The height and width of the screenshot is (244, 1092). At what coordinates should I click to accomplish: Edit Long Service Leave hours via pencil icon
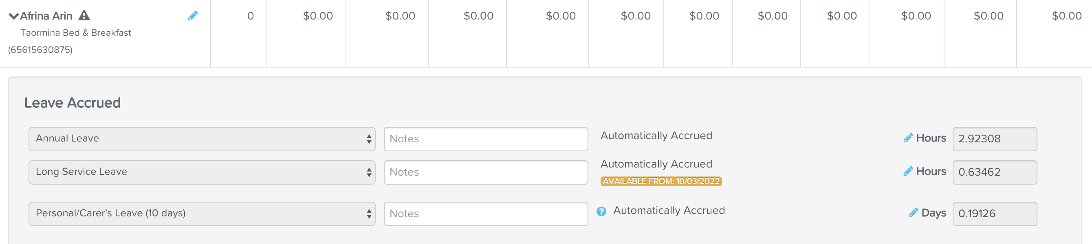907,171
